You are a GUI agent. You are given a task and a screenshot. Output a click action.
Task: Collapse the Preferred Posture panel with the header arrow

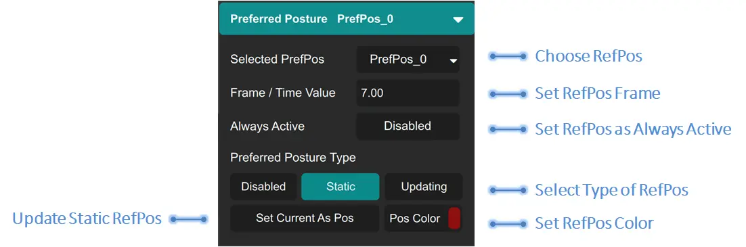click(458, 20)
